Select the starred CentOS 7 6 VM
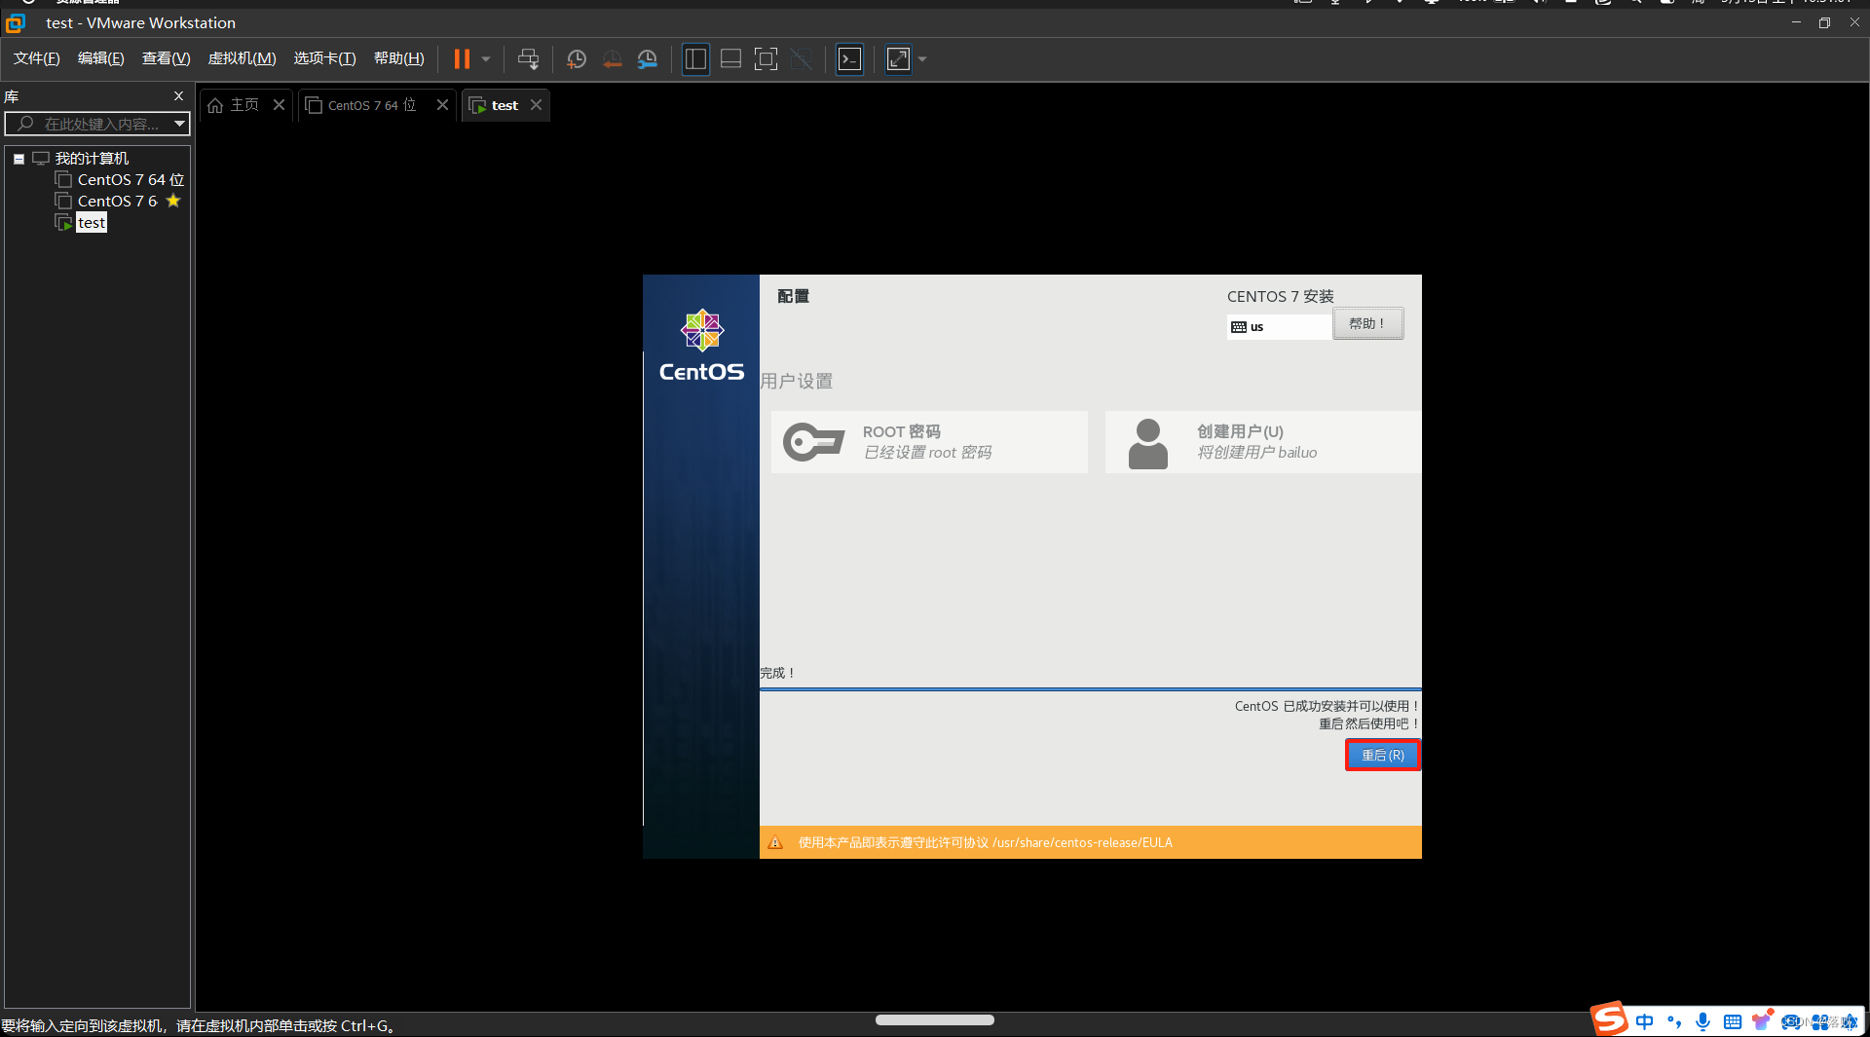 [117, 202]
